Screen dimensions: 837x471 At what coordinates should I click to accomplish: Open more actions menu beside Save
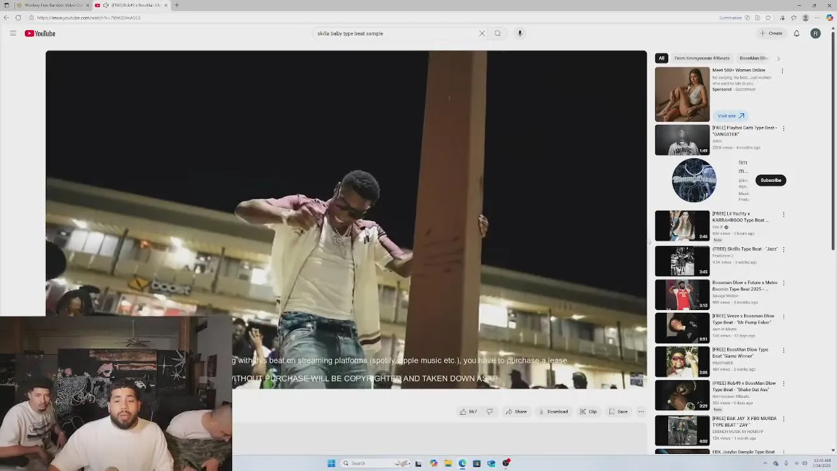(641, 411)
